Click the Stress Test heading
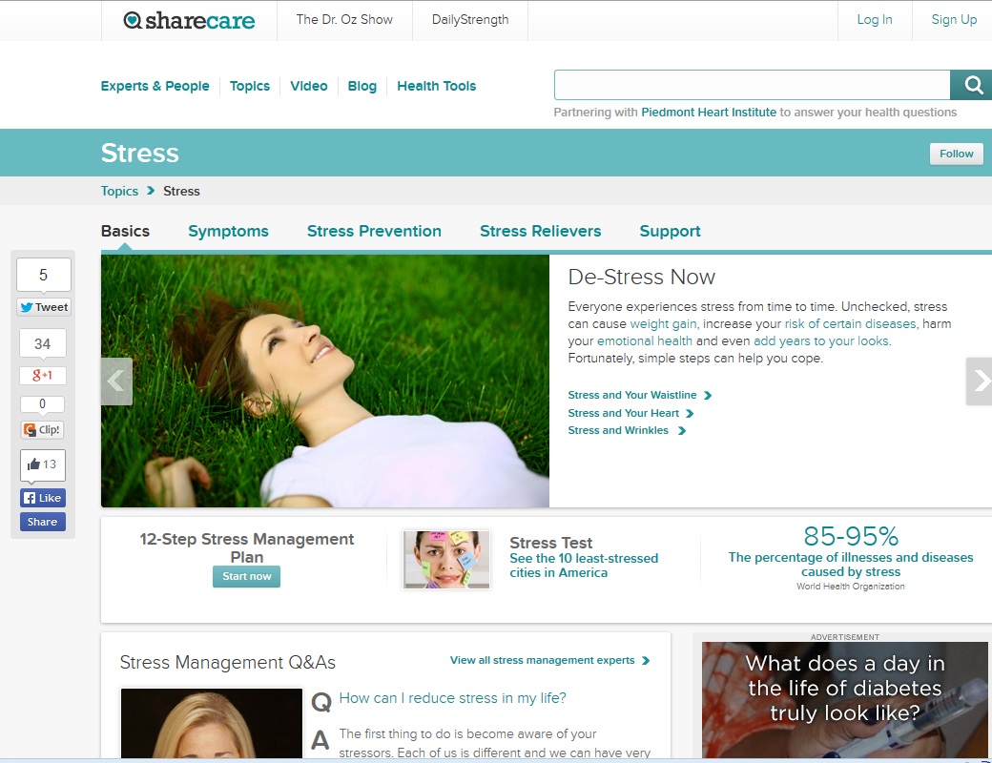This screenshot has height=763, width=992. point(551,543)
